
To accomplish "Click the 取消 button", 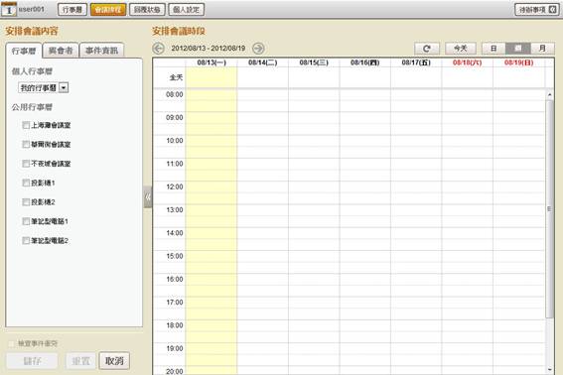I will click(114, 361).
